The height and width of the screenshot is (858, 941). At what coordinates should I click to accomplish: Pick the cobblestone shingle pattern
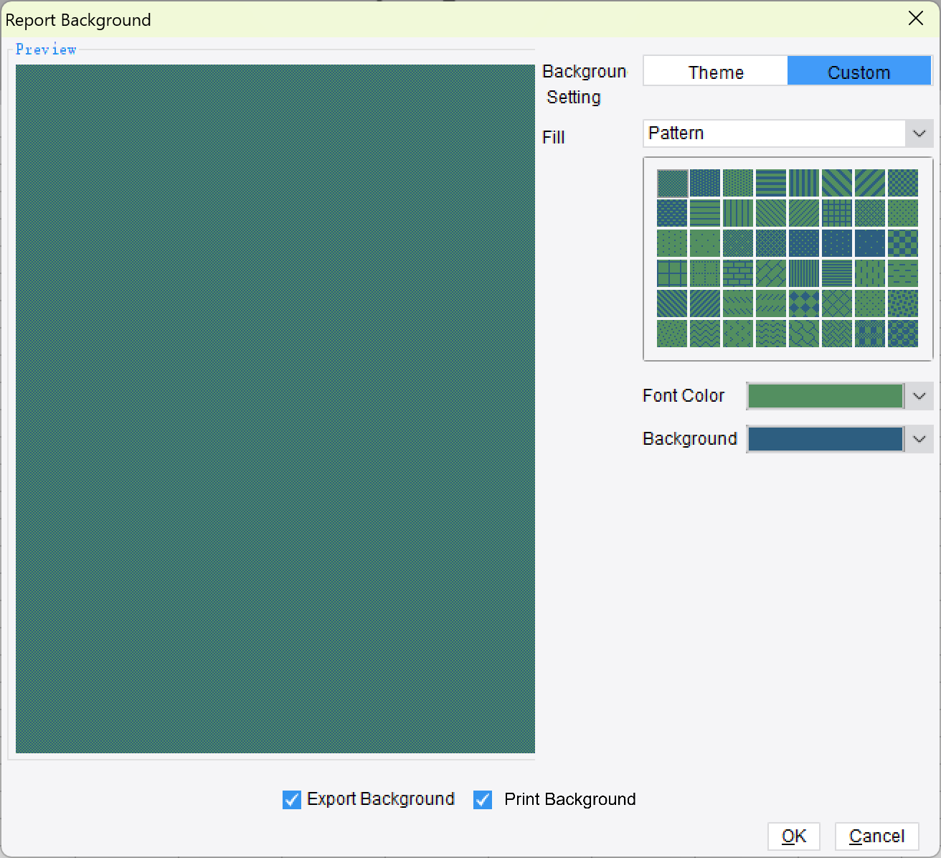click(804, 334)
